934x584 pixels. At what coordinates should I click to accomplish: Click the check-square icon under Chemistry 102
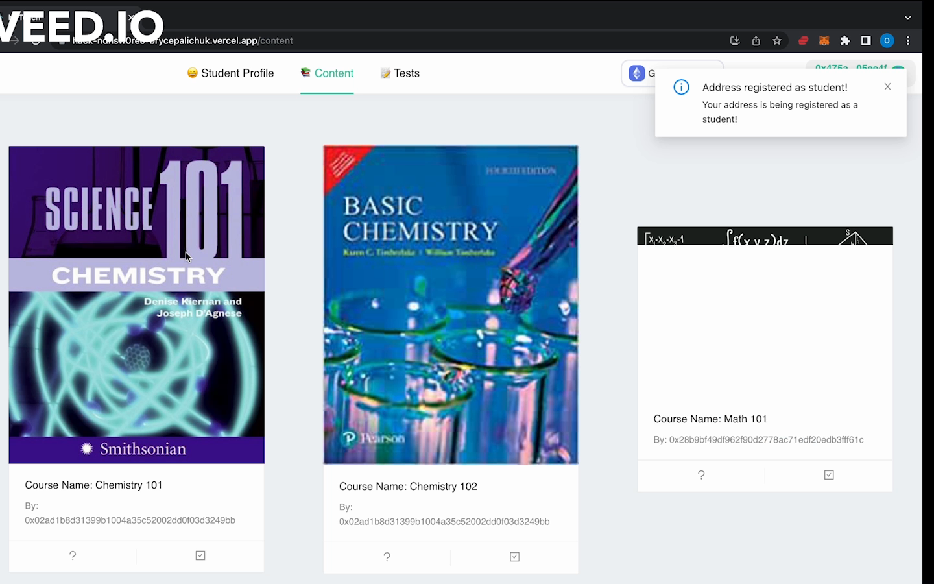pos(515,557)
